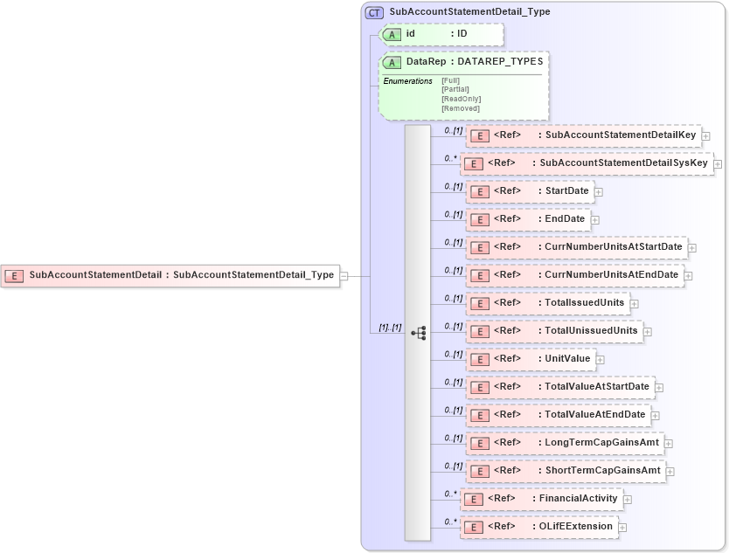Select the A icon of the DataRep attribute
Image resolution: width=729 pixels, height=553 pixels.
(392, 62)
